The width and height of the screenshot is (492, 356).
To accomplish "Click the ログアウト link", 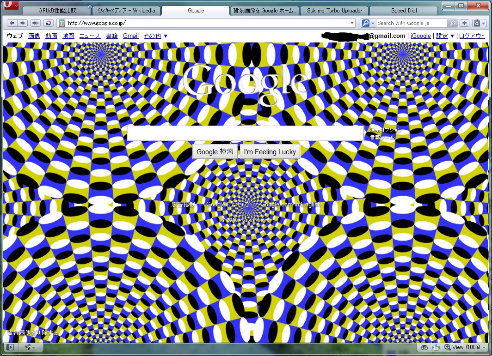I will tap(472, 36).
